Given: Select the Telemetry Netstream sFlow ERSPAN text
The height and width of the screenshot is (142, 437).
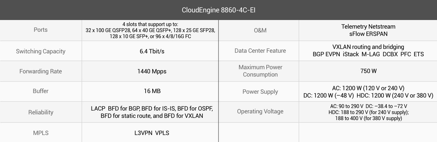Looking at the screenshot, I should [x=368, y=30].
